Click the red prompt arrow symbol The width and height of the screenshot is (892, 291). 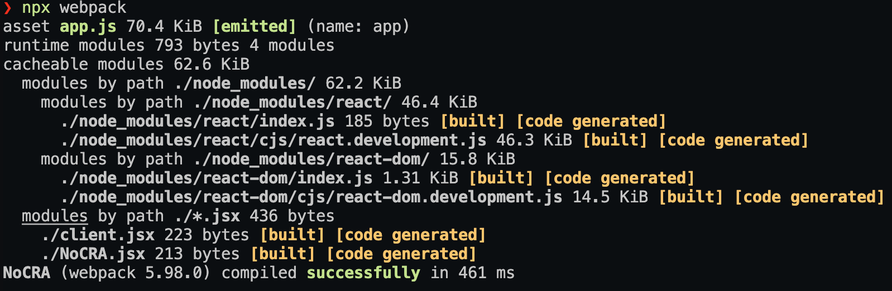coord(7,8)
